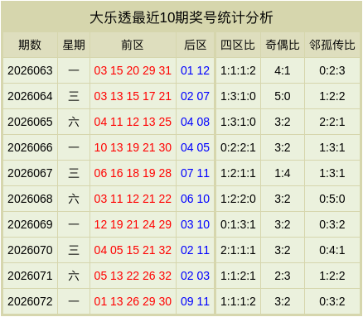Click issue number 2026072
Viewport: 363px width, 317px height.
click(x=30, y=301)
